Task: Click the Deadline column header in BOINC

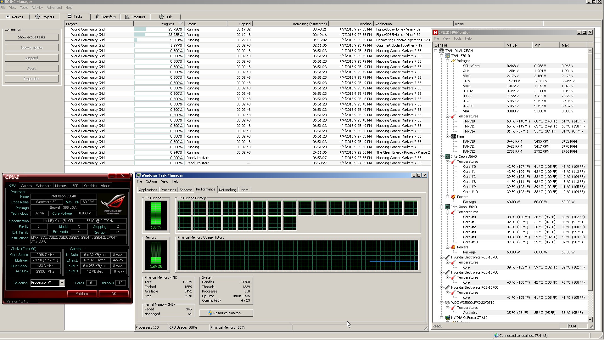Action: (x=351, y=24)
